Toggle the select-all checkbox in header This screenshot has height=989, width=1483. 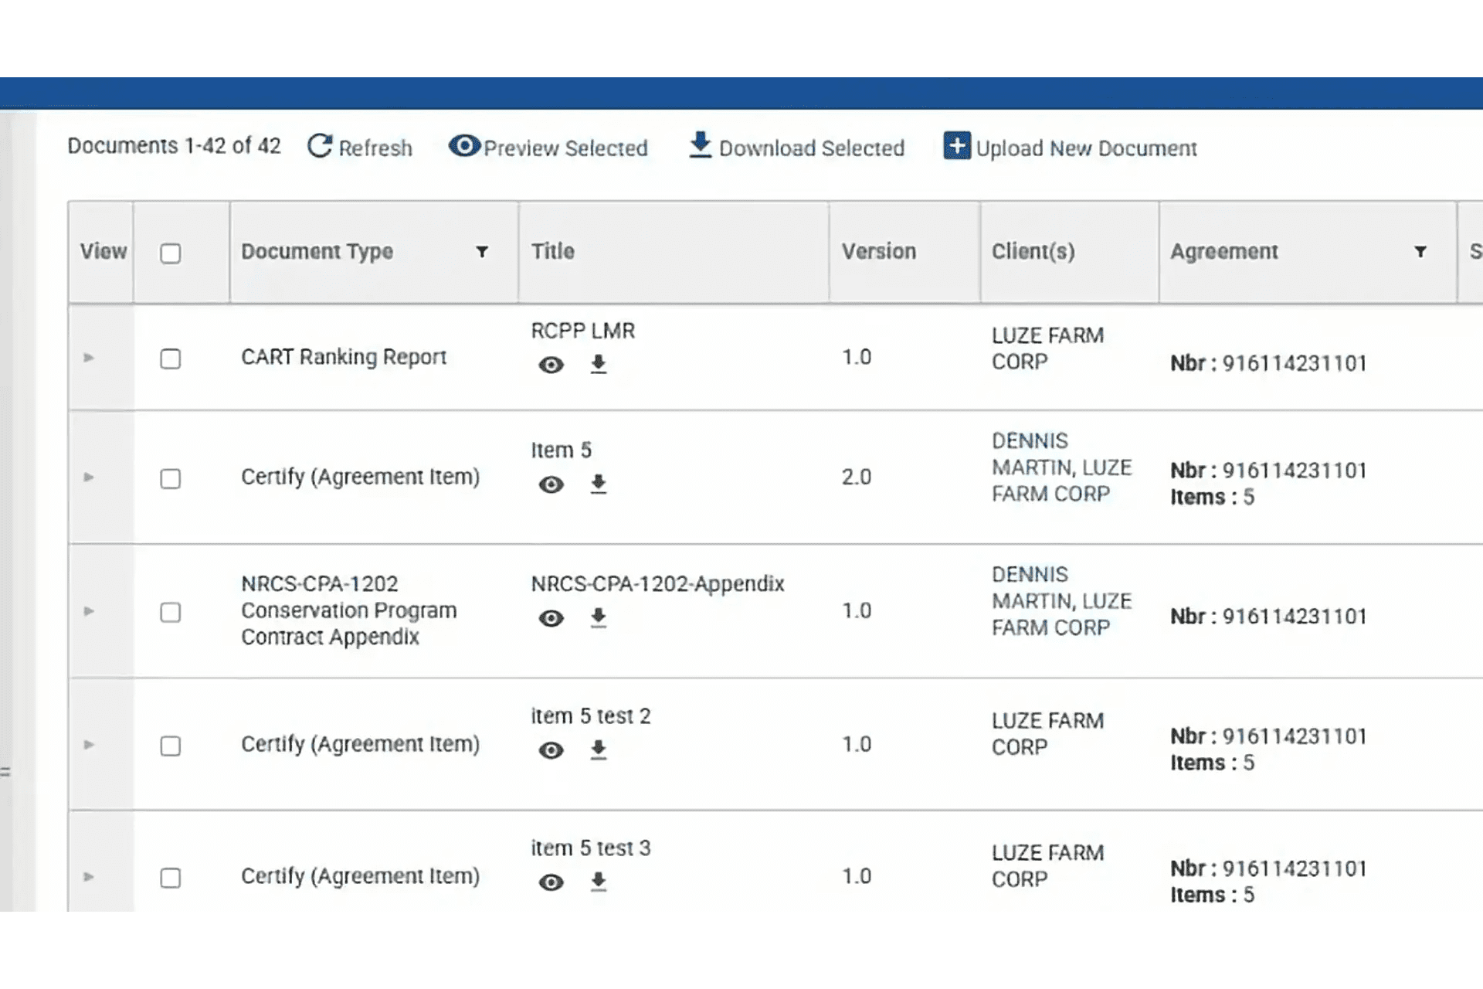[x=171, y=253]
